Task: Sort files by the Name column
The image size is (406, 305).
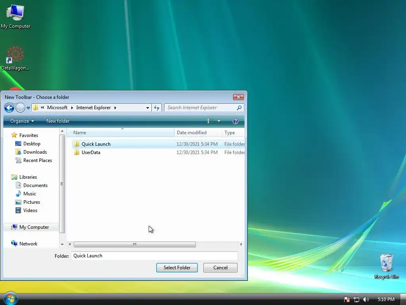Action: [121, 133]
